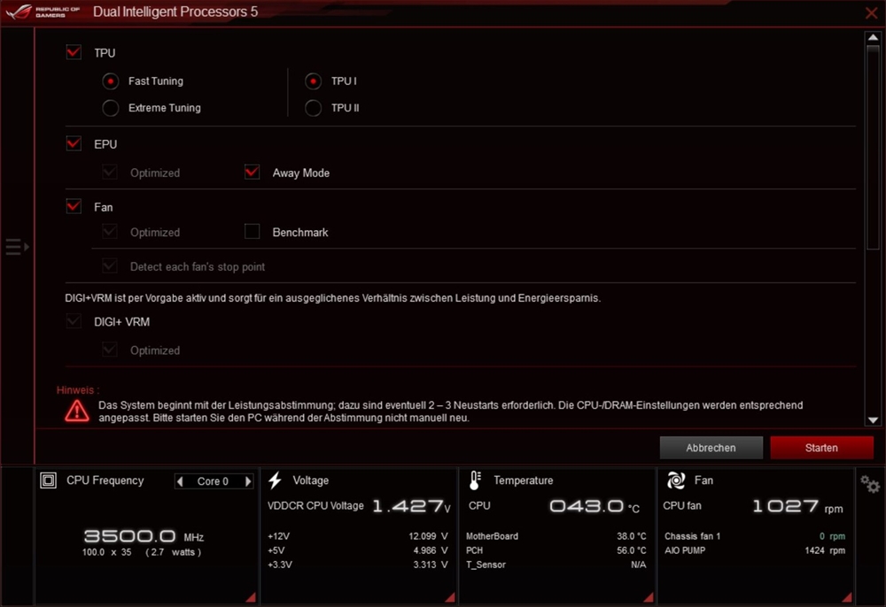
Task: Click the PCH temperature 56.0 °C
Action: 631,550
